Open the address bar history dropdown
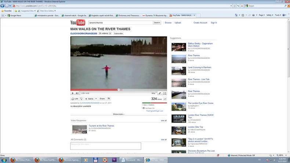This screenshot has width=290, height=163. pos(231,6)
